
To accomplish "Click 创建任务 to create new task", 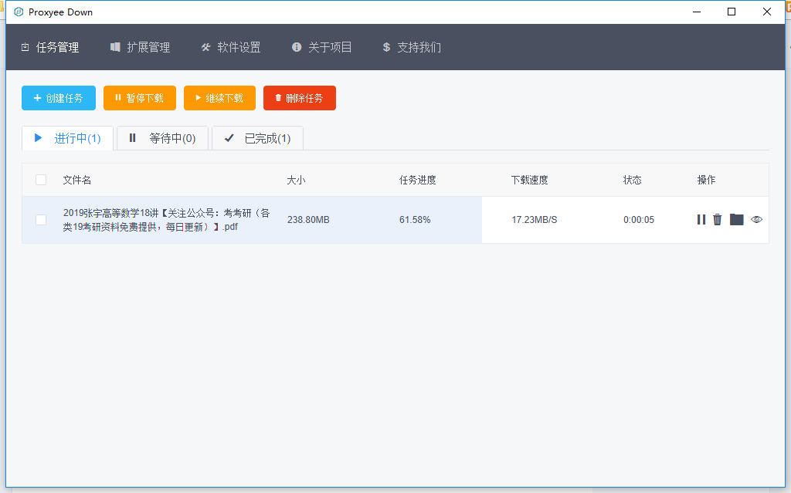I will 59,98.
